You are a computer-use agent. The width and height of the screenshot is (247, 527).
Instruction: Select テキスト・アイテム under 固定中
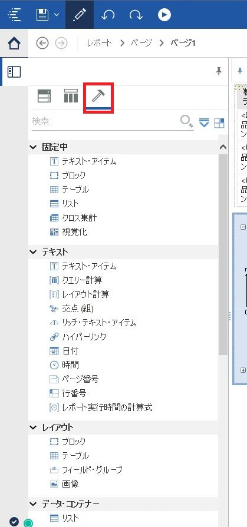(83, 162)
